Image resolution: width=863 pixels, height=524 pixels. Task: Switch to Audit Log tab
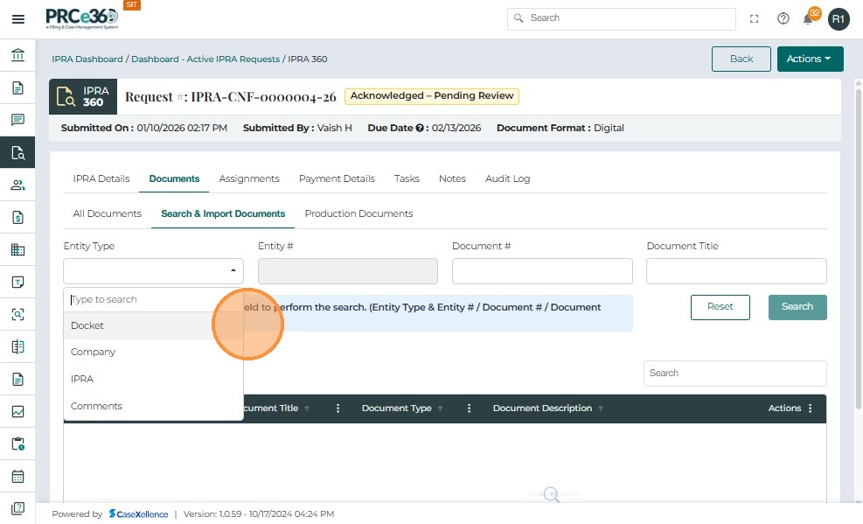coord(507,178)
